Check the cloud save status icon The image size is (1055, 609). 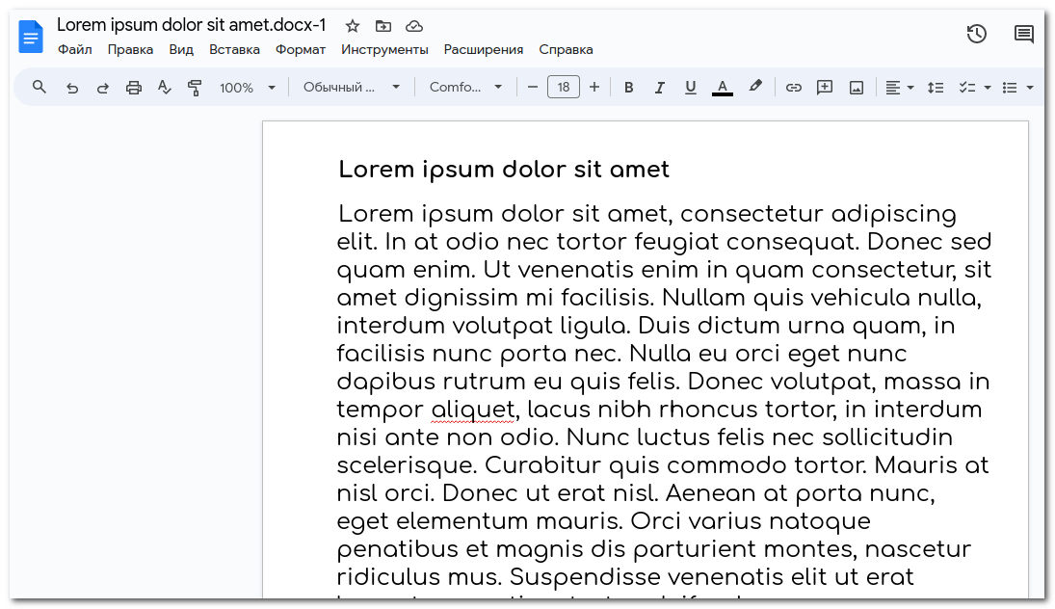[414, 26]
